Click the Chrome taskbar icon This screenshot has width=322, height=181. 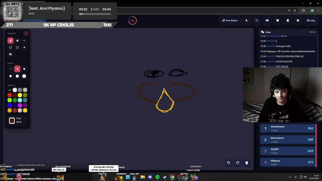tap(172, 177)
